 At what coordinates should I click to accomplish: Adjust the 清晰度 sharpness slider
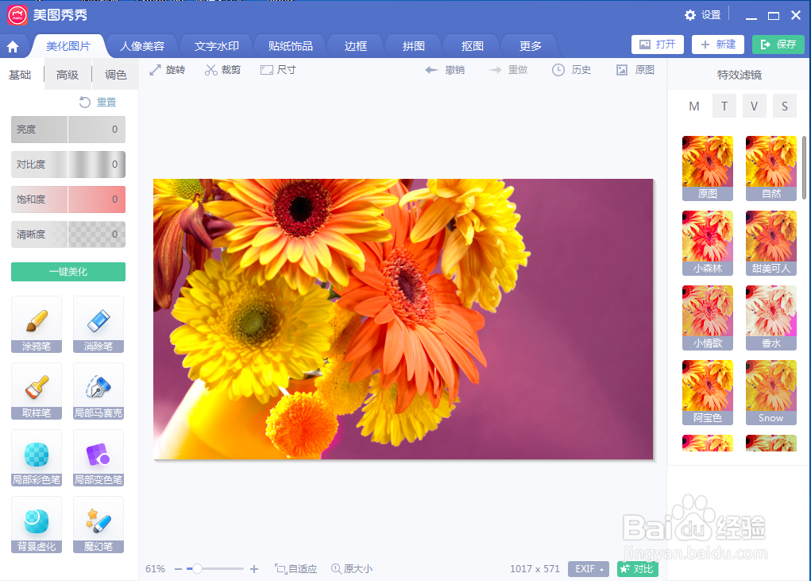pos(68,234)
